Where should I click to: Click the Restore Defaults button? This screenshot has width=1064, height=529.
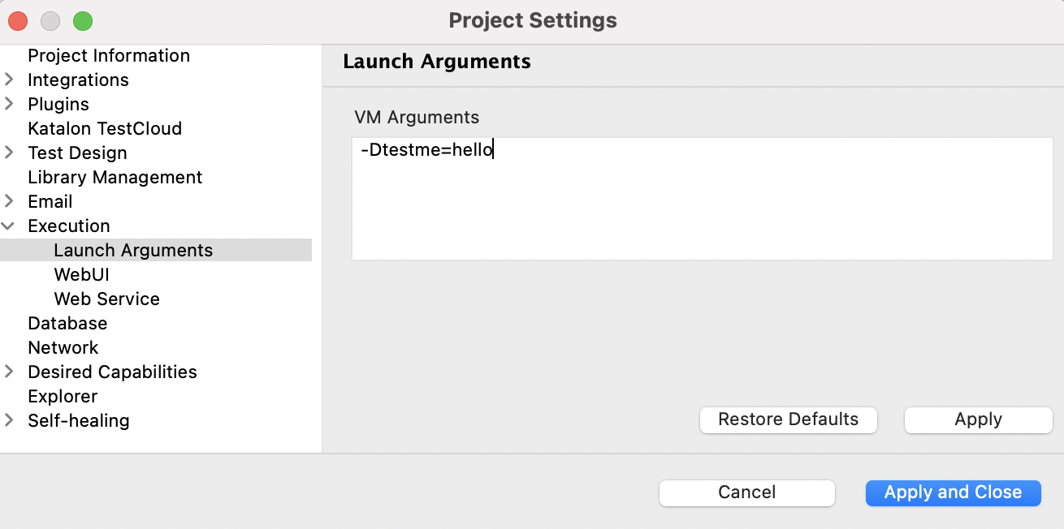click(x=789, y=419)
